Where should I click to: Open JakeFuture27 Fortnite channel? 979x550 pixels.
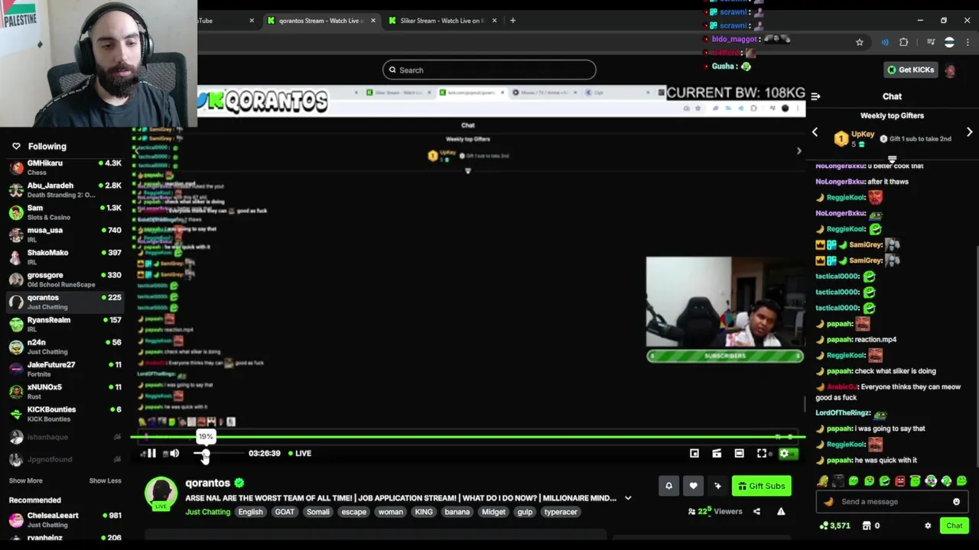click(x=64, y=369)
